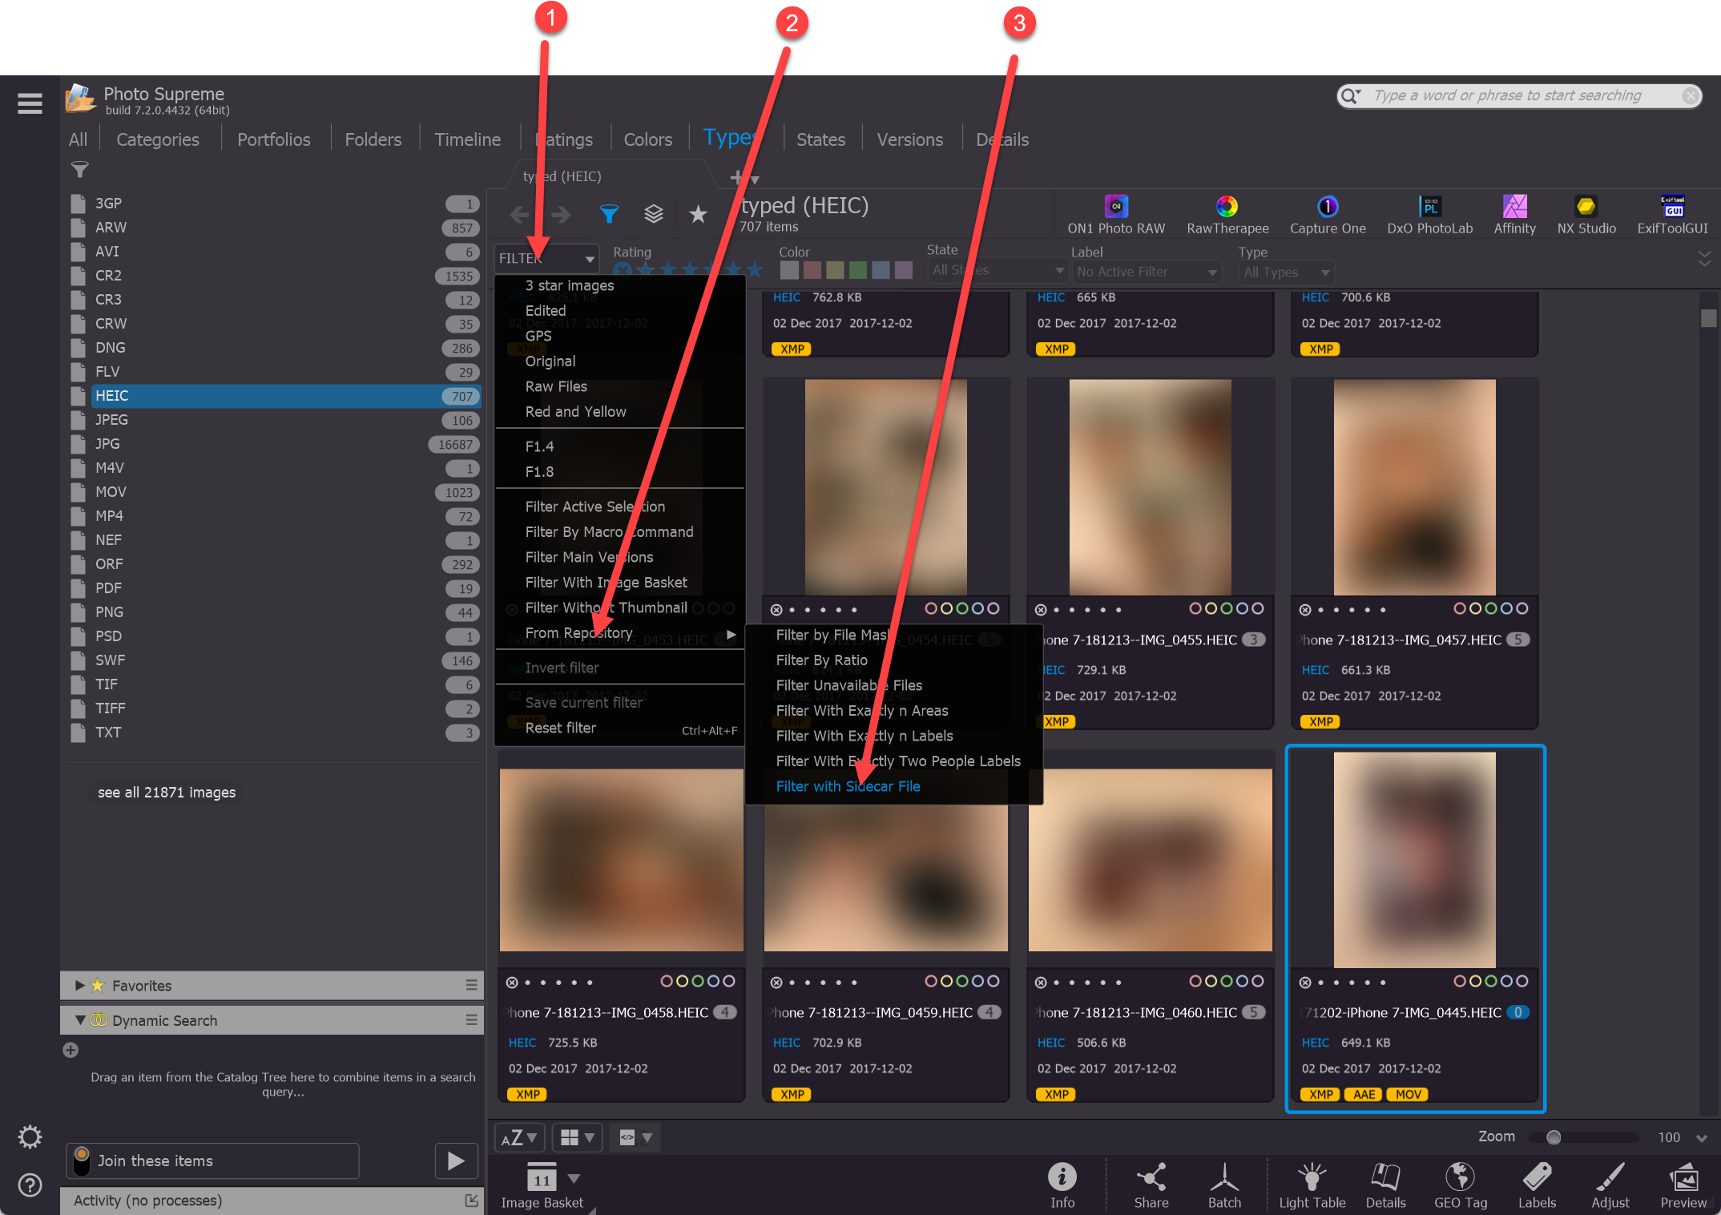Click the favorites star toolbar icon

coord(698,214)
